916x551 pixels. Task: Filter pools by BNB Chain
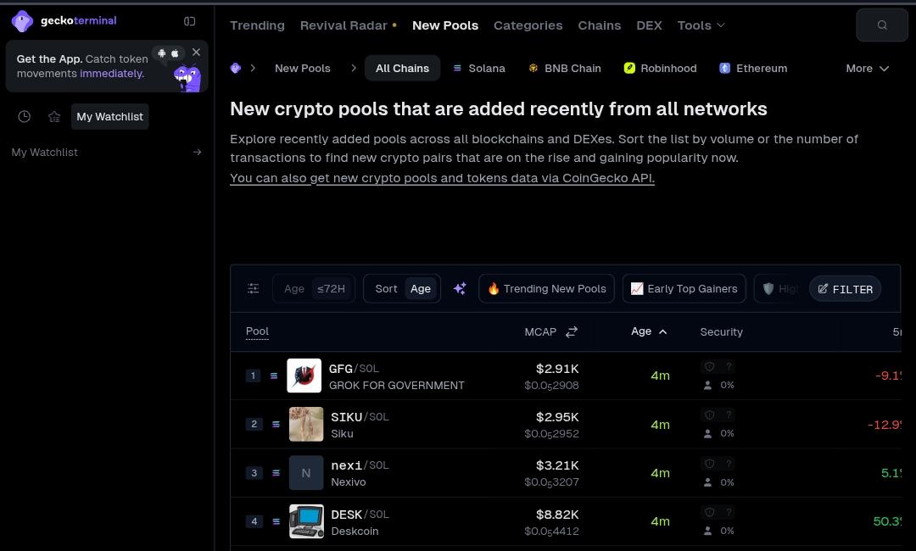564,69
